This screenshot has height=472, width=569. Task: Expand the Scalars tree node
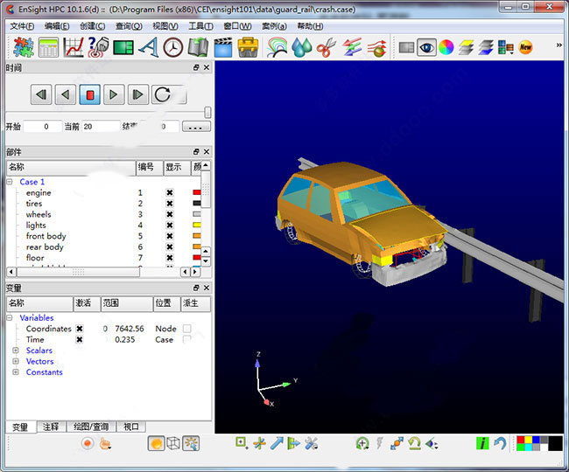pyautogui.click(x=16, y=351)
